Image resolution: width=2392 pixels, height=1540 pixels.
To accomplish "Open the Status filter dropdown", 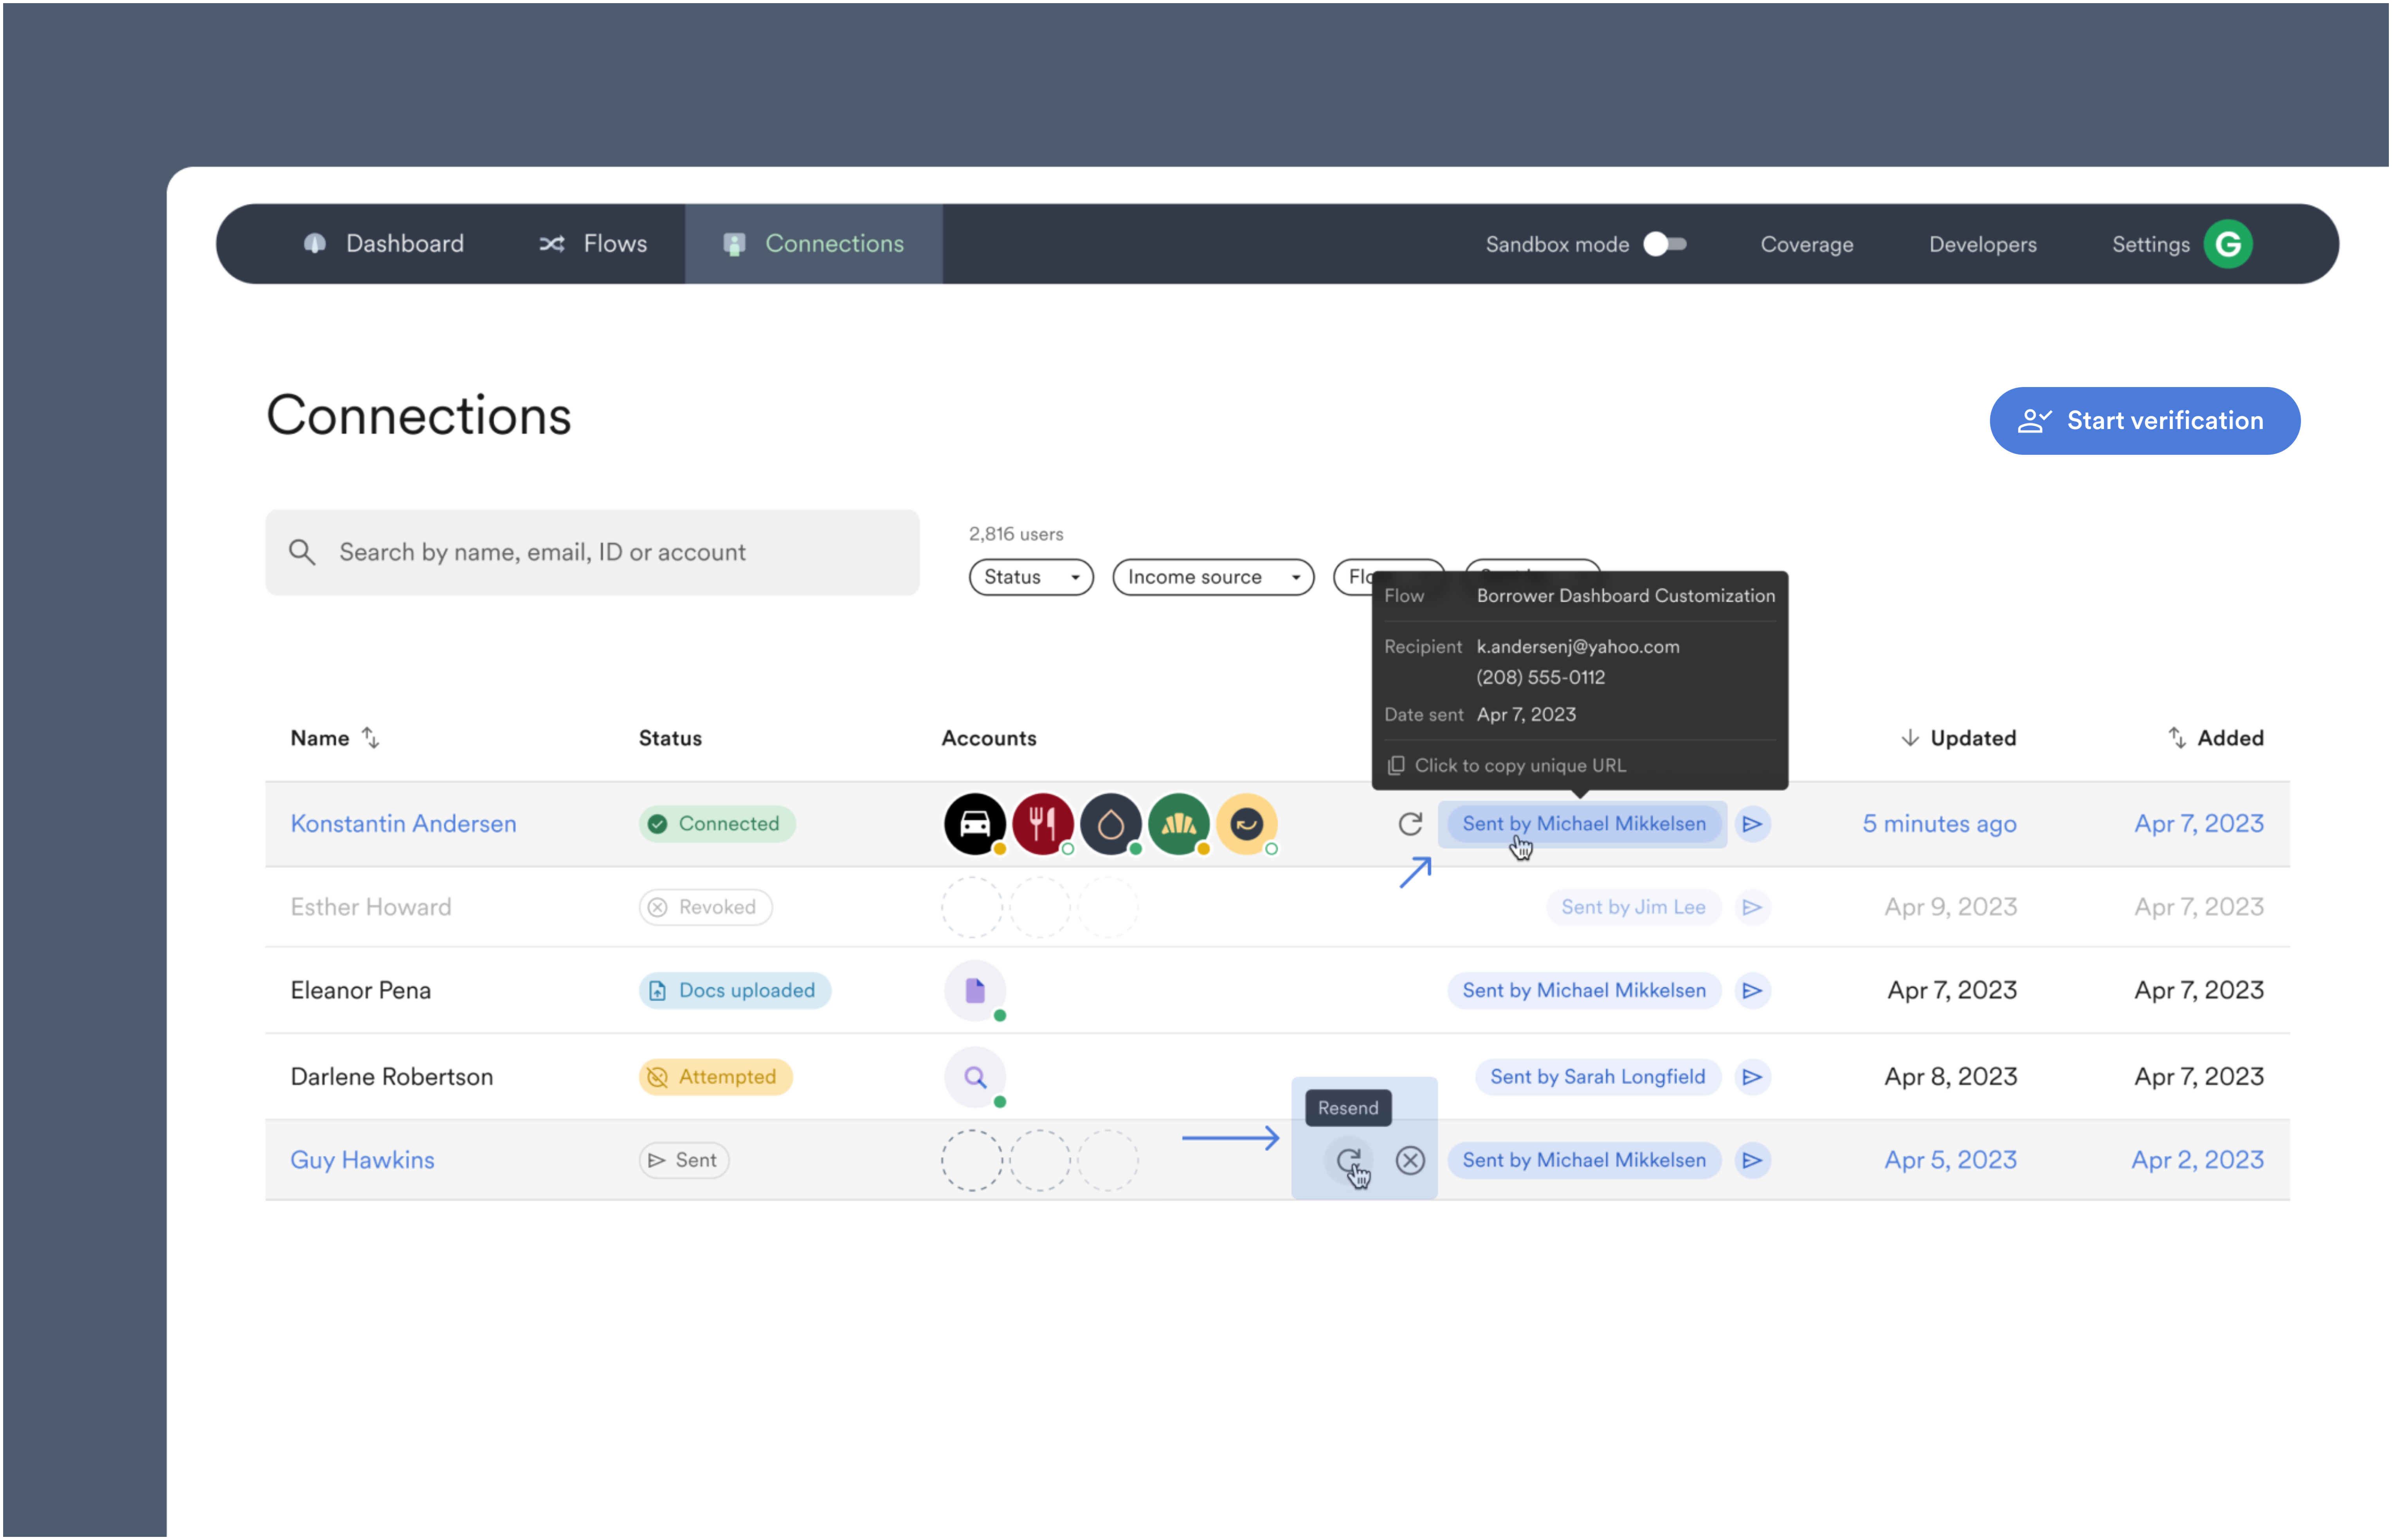I will [x=1030, y=577].
